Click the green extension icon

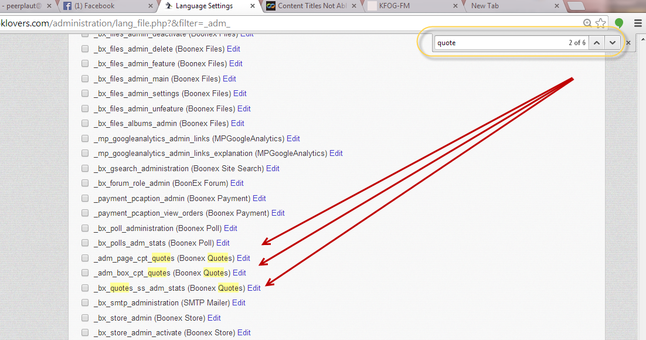coord(619,23)
